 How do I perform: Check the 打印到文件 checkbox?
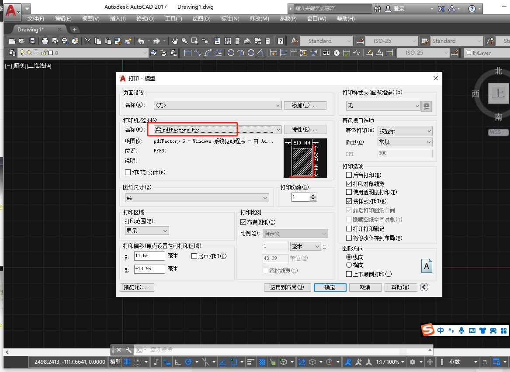point(128,172)
